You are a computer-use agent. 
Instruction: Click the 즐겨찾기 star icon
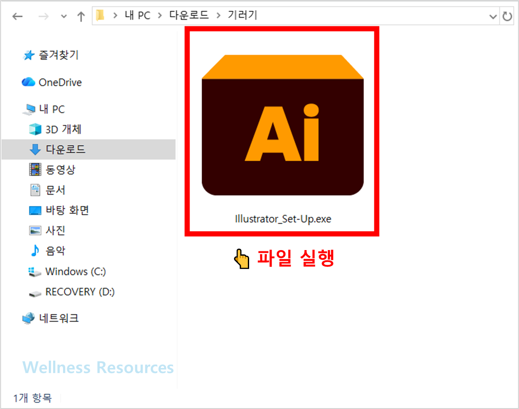[28, 55]
